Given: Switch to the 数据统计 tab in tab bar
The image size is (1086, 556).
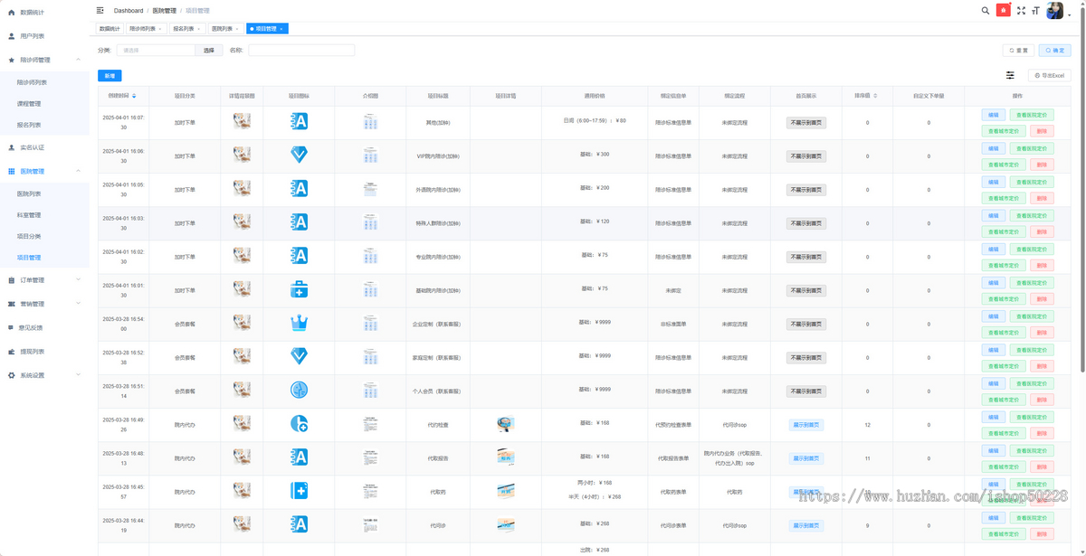Looking at the screenshot, I should 109,29.
